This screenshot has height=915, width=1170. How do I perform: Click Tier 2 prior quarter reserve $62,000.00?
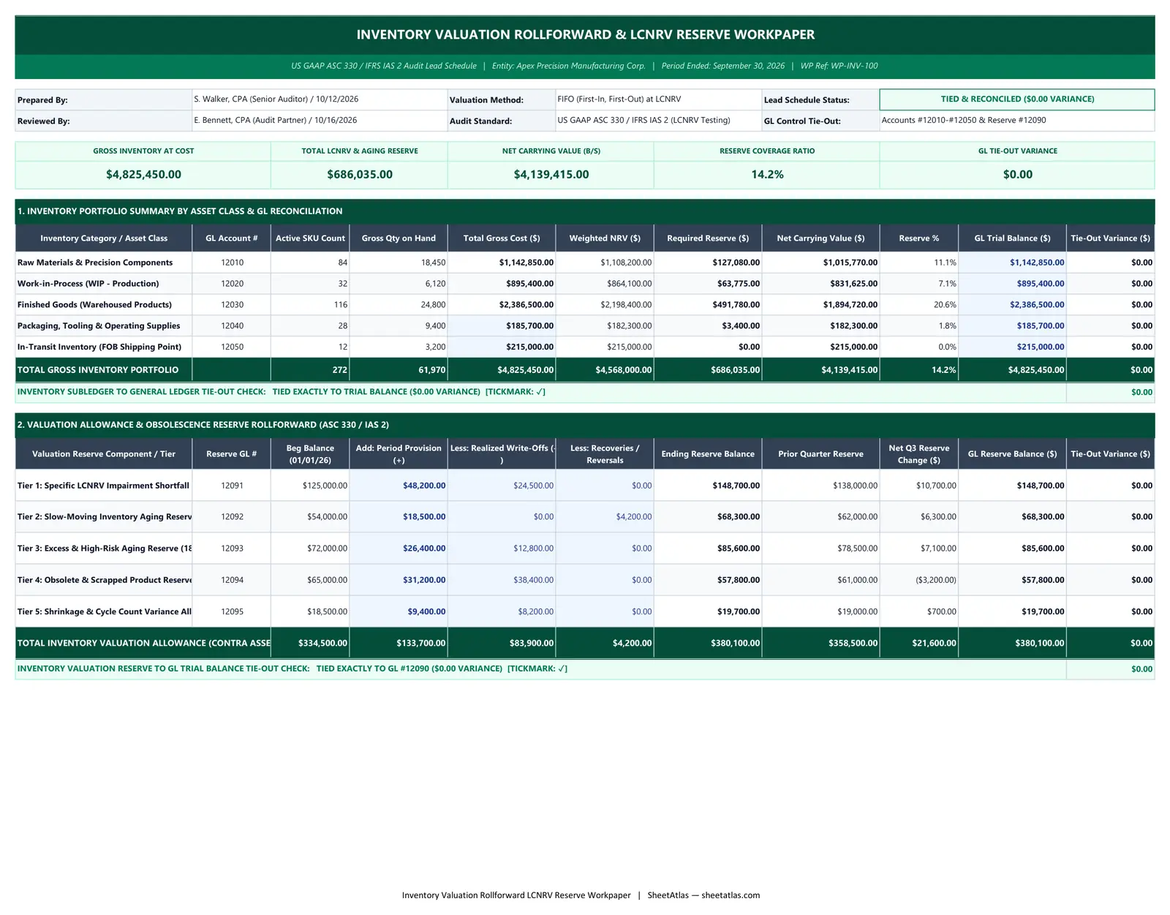click(x=820, y=517)
